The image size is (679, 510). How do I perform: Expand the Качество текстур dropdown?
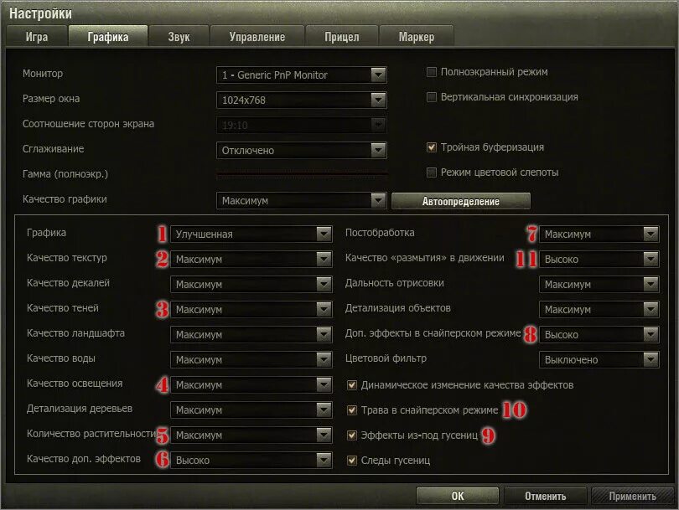coord(251,259)
